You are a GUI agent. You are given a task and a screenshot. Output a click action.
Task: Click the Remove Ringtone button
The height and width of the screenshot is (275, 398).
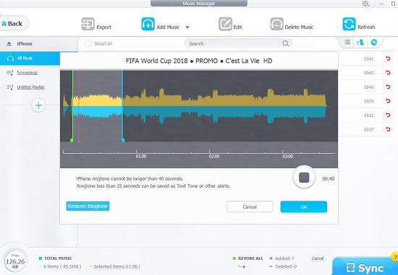pos(88,206)
